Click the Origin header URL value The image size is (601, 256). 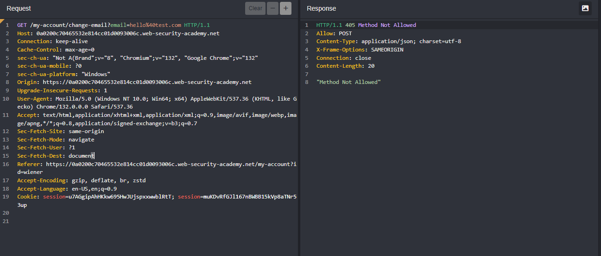click(149, 82)
